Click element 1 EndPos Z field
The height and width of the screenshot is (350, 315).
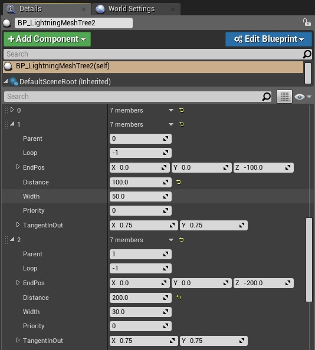[264, 167]
